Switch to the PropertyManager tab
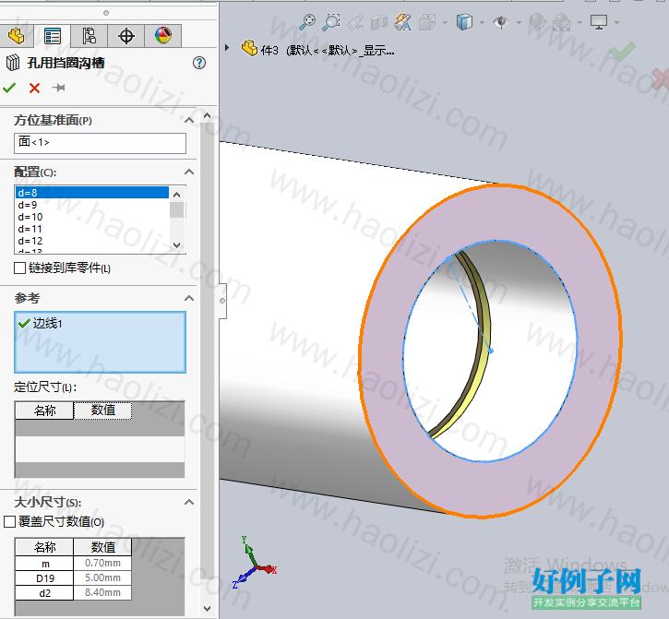This screenshot has height=619, width=669. (x=53, y=36)
